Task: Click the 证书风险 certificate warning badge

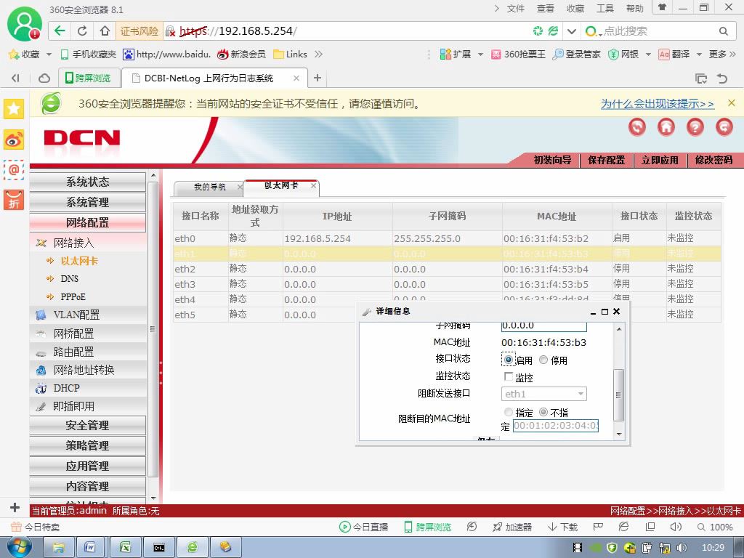Action: pyautogui.click(x=139, y=31)
